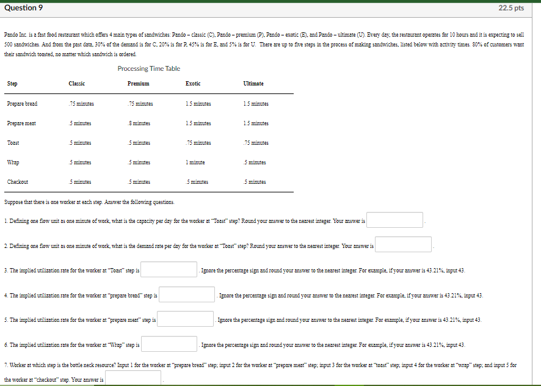The width and height of the screenshot is (541, 386).
Task: Click the Classic column header
Action: coord(76,84)
